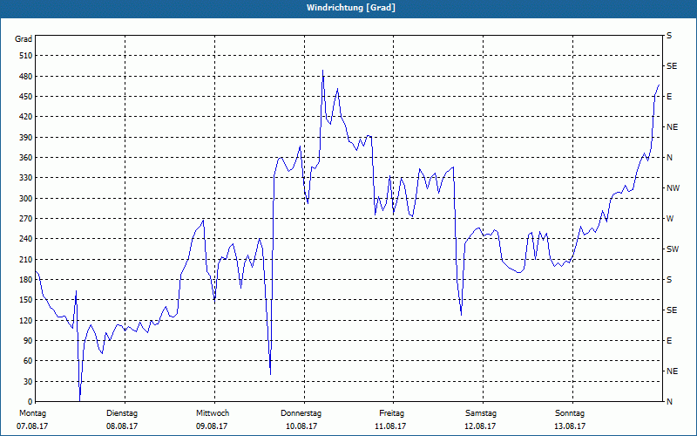Viewport: 697px width, 436px height.
Task: Click the 150 left axis label
Action: [25, 300]
